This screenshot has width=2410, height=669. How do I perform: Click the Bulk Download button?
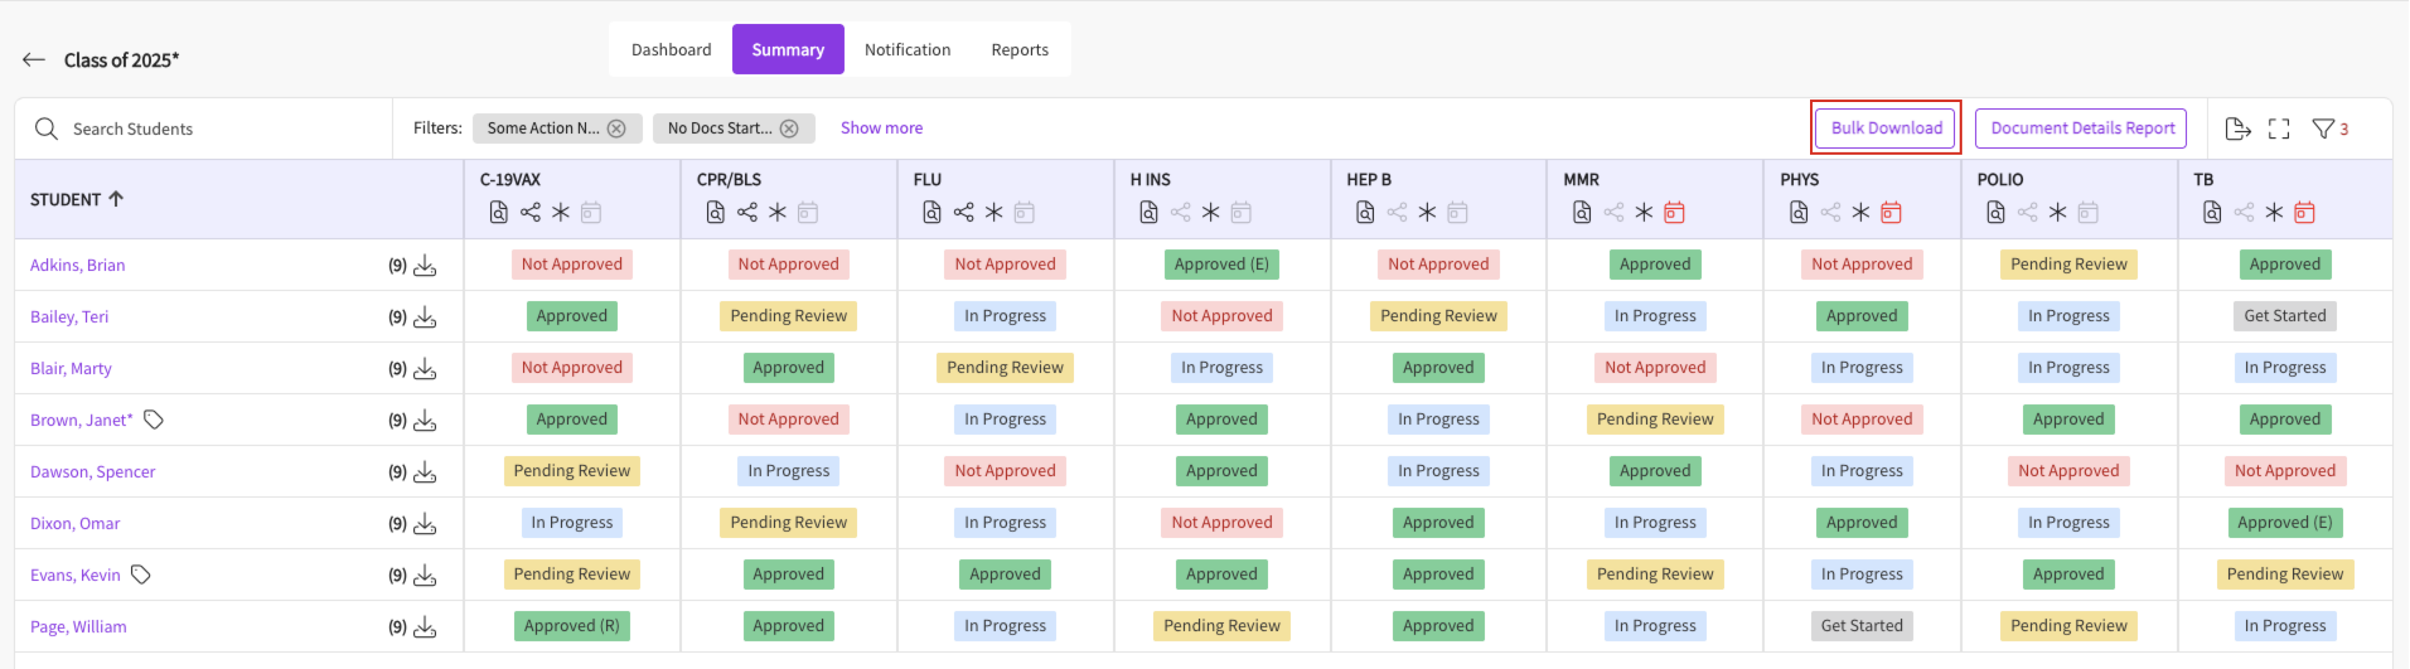click(1885, 128)
